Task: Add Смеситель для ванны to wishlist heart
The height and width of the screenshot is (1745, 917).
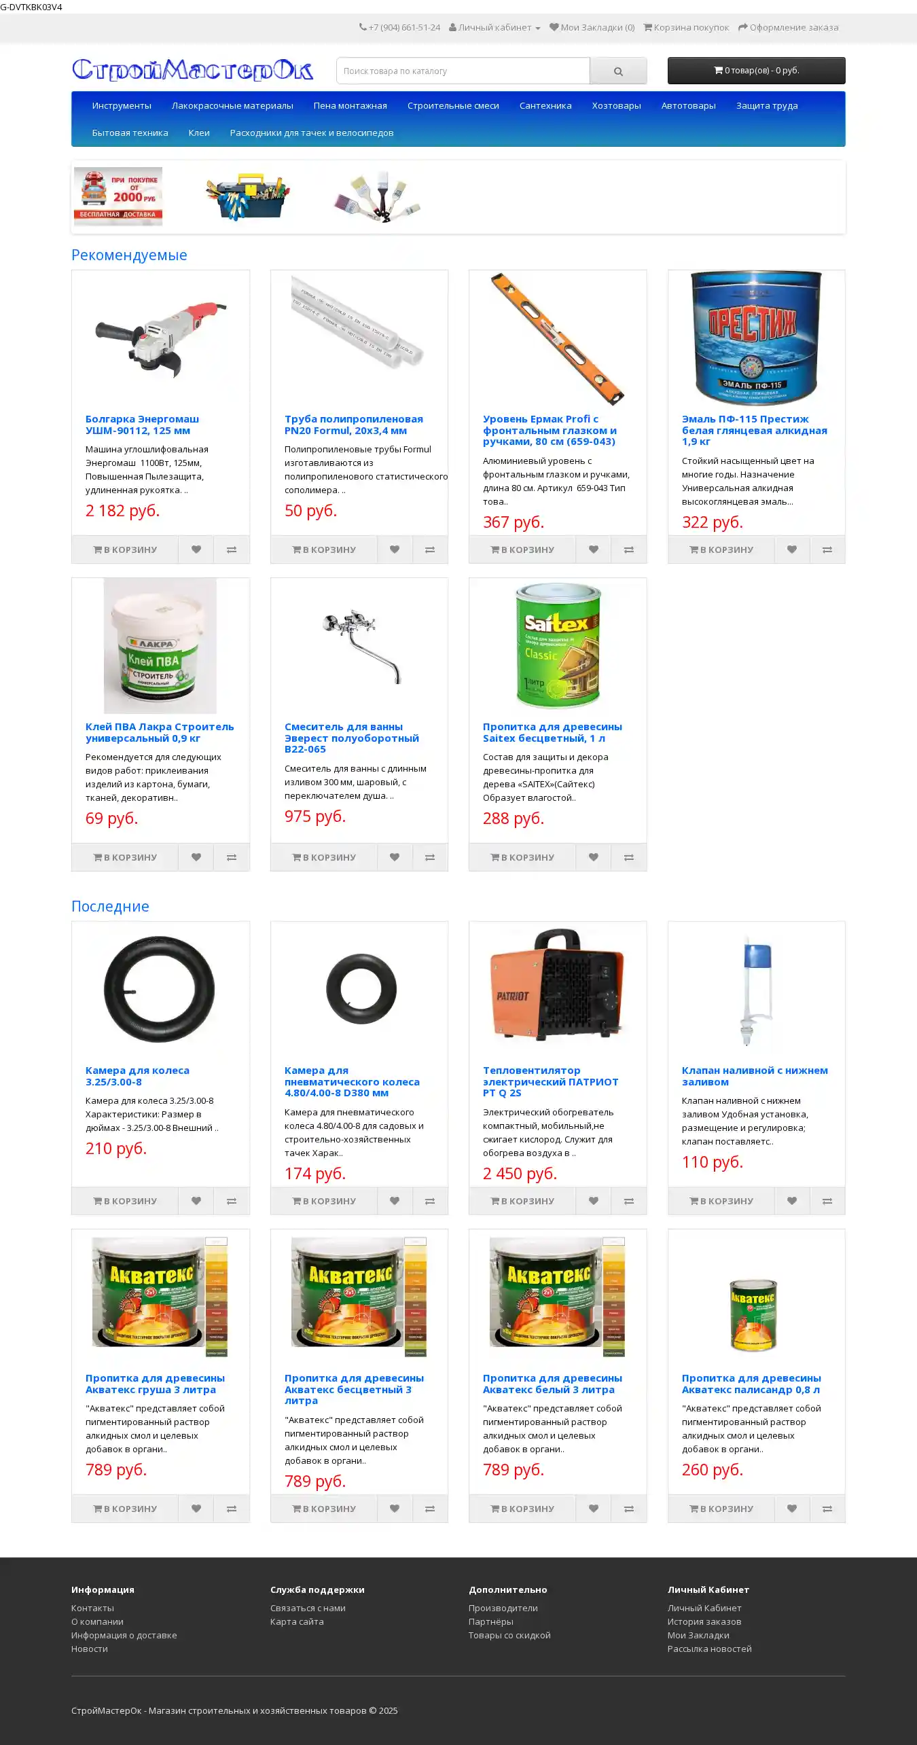Action: point(395,857)
